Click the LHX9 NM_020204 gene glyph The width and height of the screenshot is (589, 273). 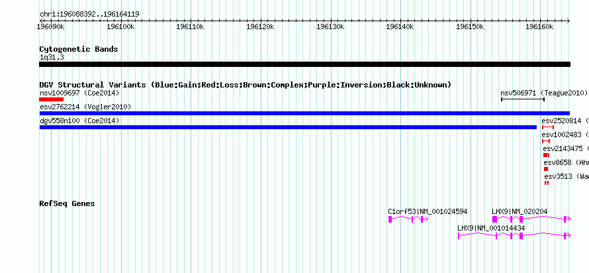[x=531, y=219]
